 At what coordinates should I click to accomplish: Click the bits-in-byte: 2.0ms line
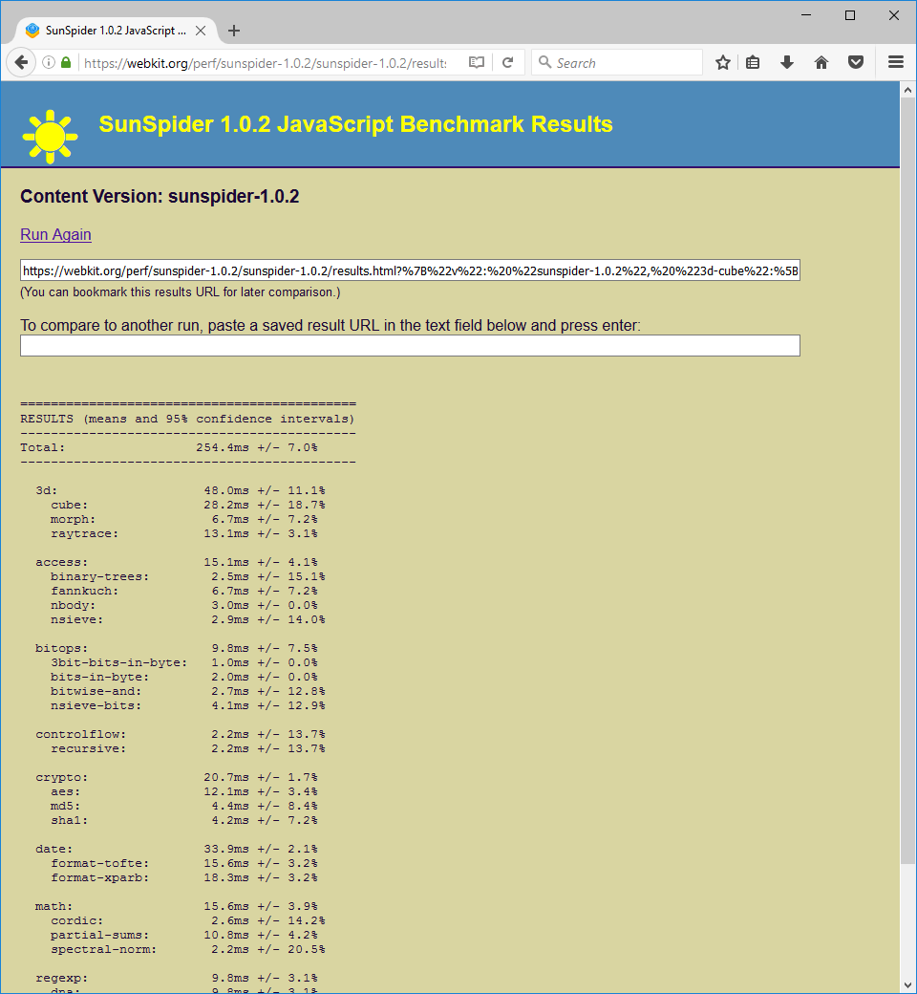coord(184,677)
